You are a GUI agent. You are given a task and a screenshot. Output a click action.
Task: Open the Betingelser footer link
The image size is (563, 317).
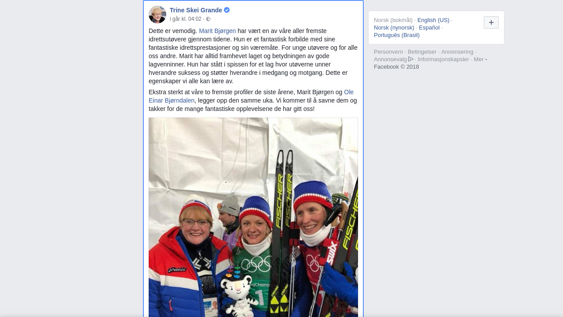[422, 52]
